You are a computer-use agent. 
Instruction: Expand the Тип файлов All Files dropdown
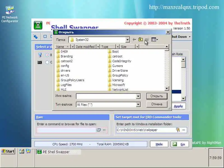point(138,104)
